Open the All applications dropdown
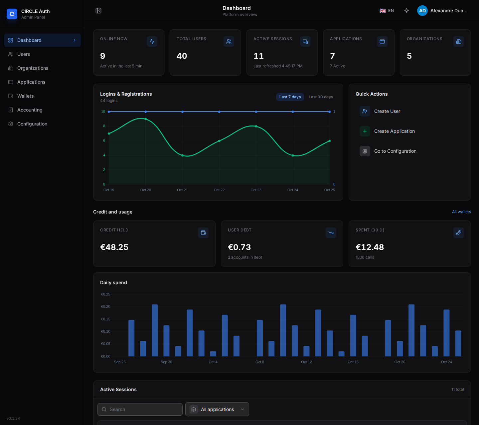The image size is (479, 425). [x=217, y=409]
